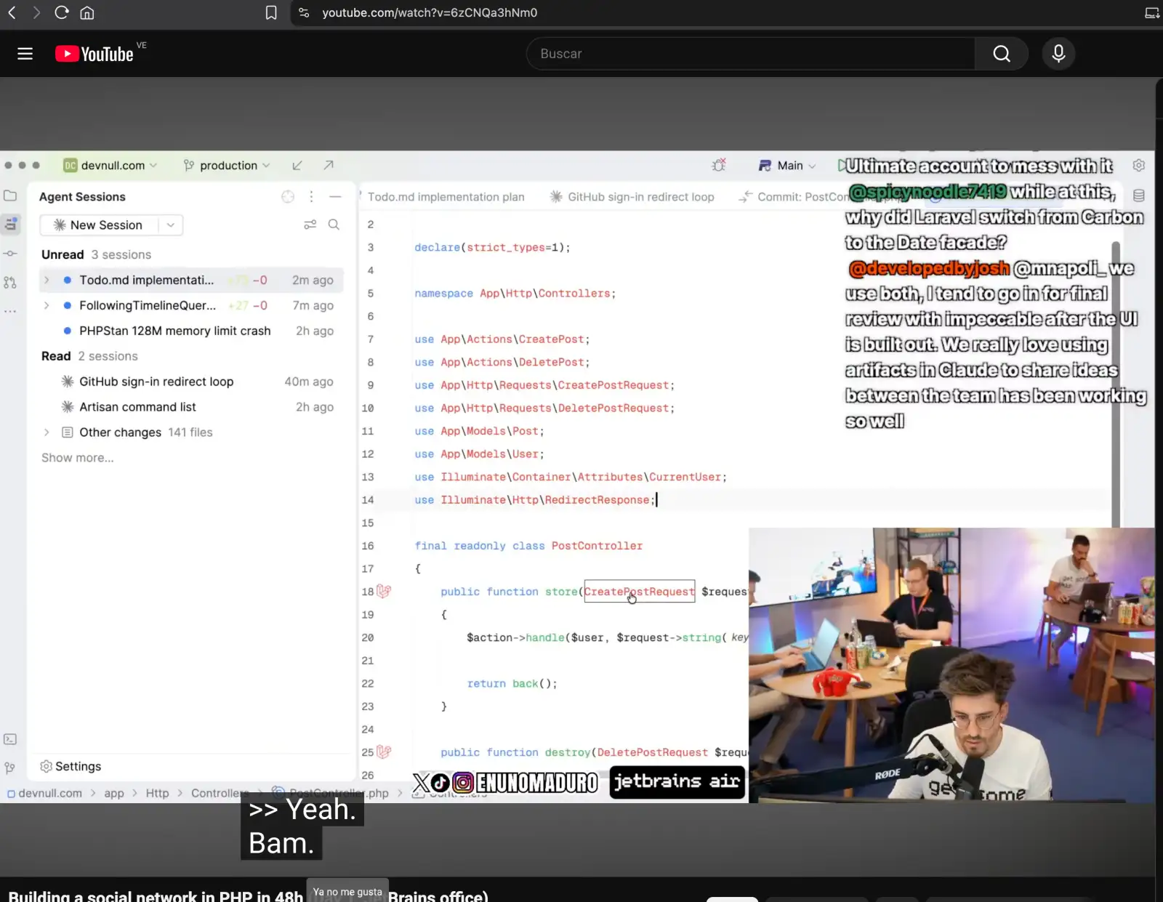The image size is (1163, 902).
Task: Expand the Other changes 141 files entry
Action: coord(47,432)
